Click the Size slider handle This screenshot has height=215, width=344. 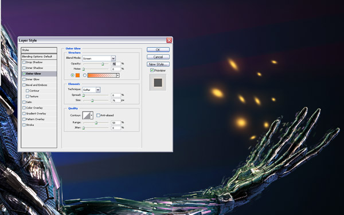pos(92,101)
